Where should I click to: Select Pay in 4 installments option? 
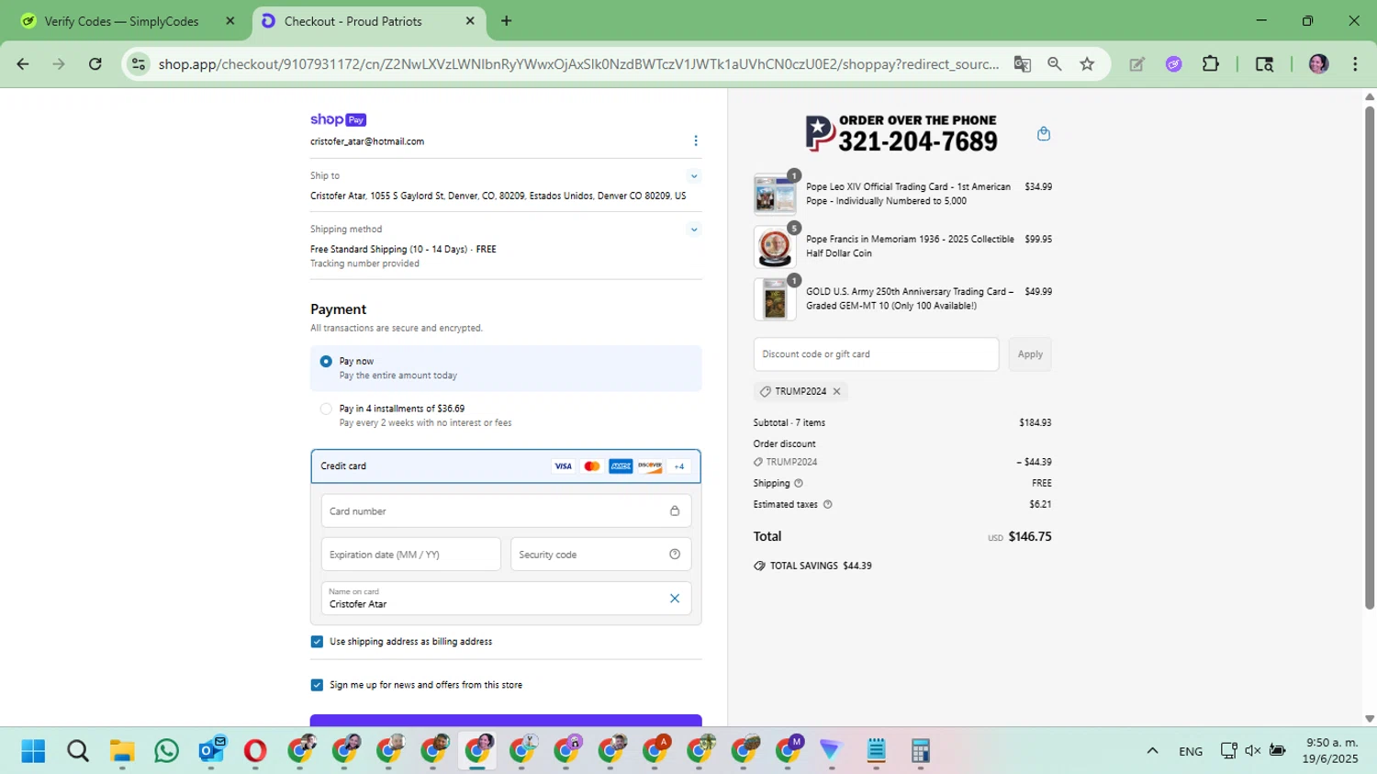coord(326,409)
